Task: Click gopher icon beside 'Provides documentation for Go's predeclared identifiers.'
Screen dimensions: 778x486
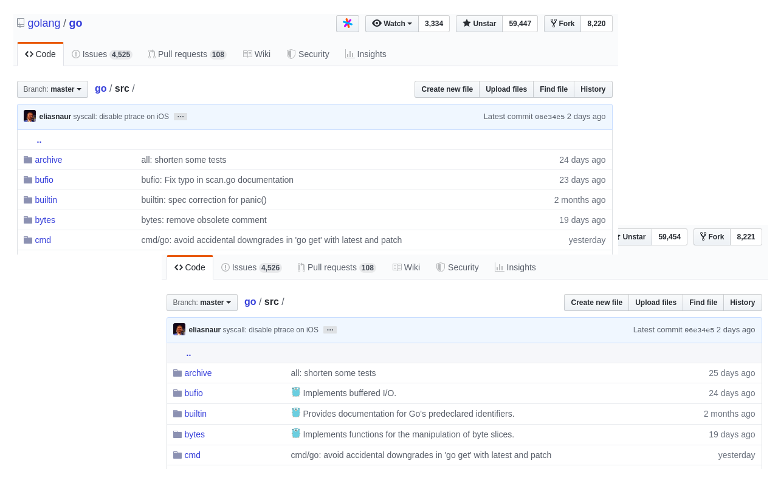Action: (296, 413)
